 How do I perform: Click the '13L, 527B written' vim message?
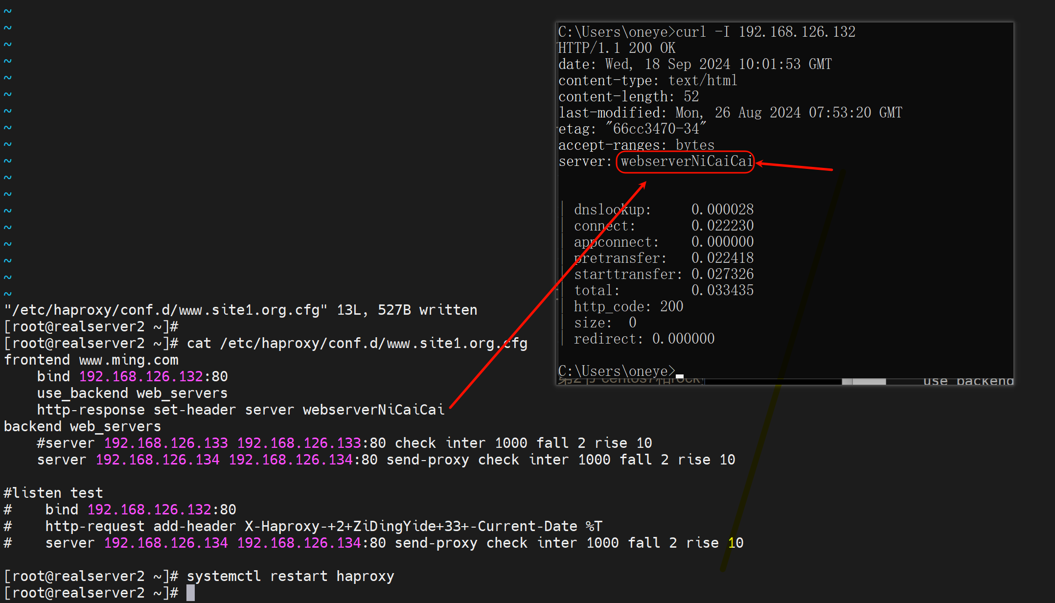point(406,310)
